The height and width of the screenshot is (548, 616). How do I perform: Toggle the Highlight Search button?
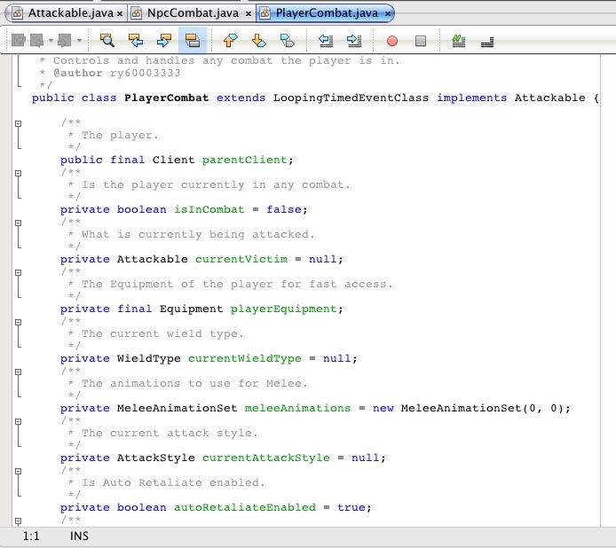click(x=193, y=41)
